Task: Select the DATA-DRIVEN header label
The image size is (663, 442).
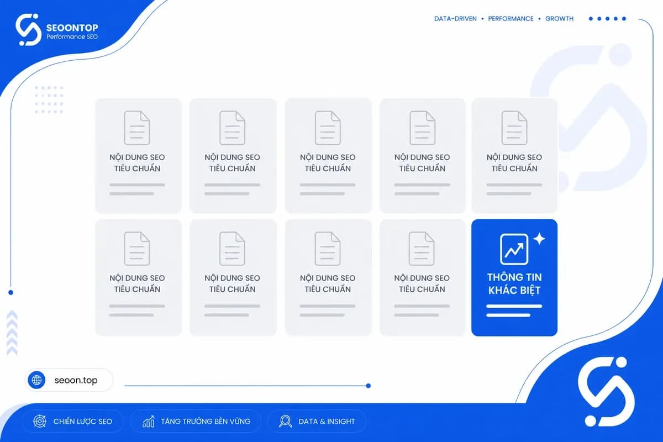Action: click(455, 19)
